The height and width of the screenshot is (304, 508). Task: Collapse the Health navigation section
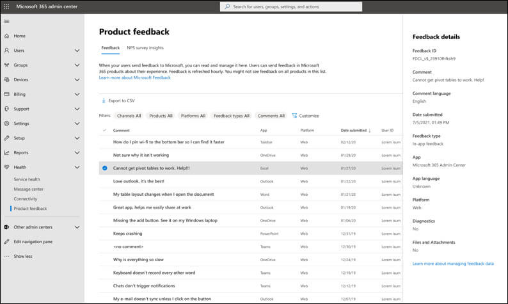77,168
